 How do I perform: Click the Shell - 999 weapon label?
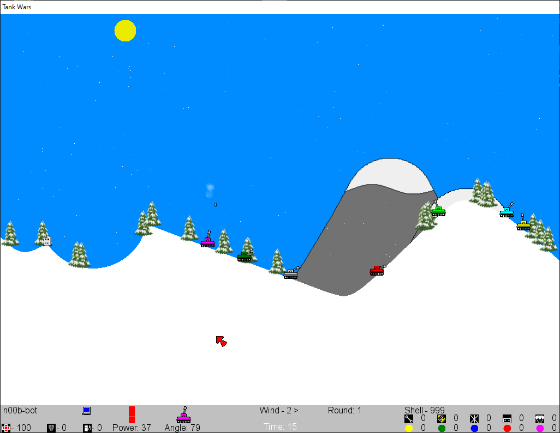pos(424,411)
